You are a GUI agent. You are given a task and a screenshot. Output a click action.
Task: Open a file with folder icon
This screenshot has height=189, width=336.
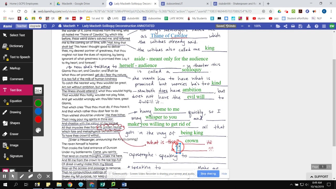[278, 26]
